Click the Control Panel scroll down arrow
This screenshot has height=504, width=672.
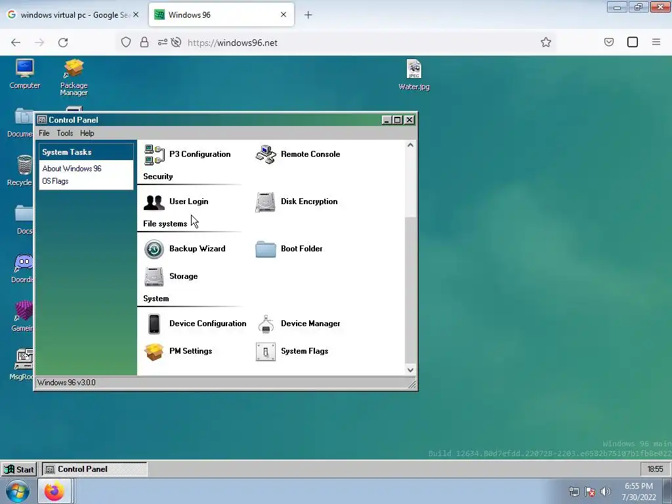point(410,370)
